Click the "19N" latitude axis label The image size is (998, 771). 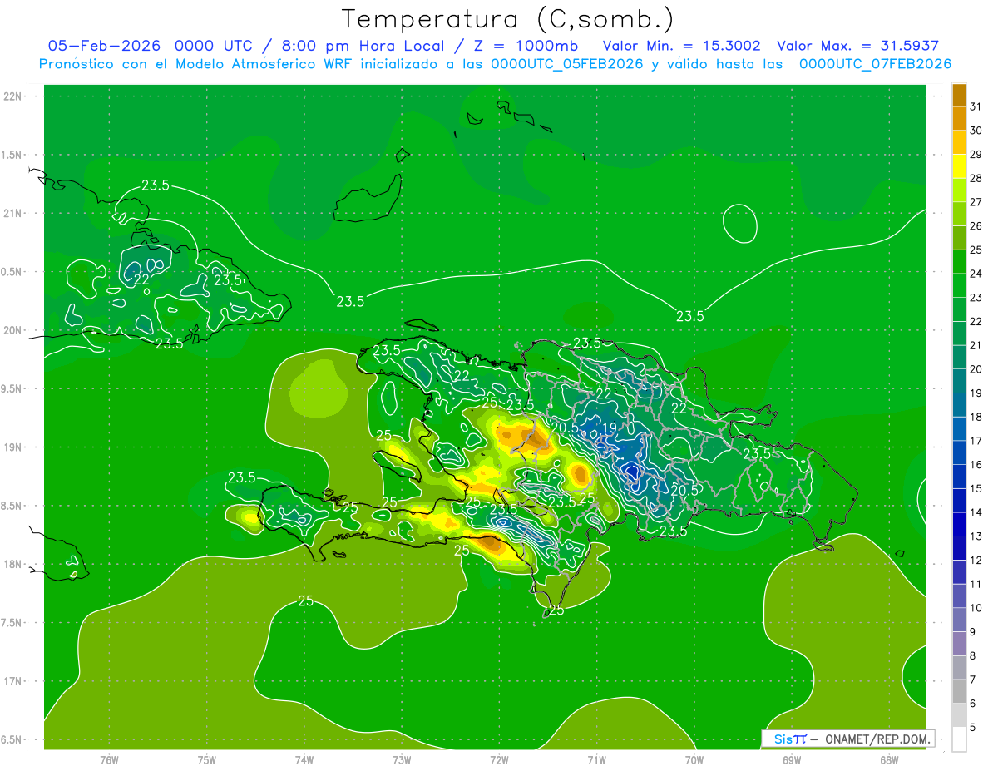13,447
